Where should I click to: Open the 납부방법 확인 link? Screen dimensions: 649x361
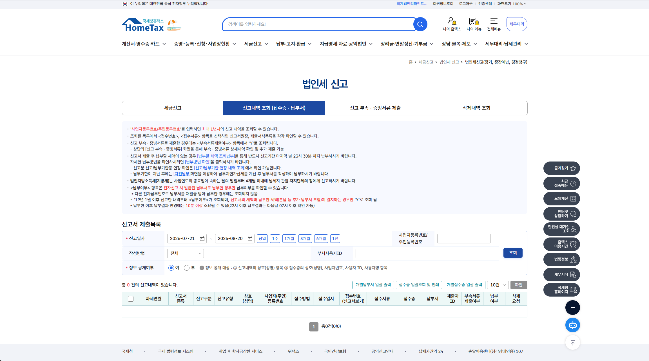point(198,162)
